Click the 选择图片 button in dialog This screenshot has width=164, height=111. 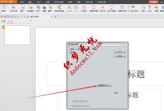104,85
